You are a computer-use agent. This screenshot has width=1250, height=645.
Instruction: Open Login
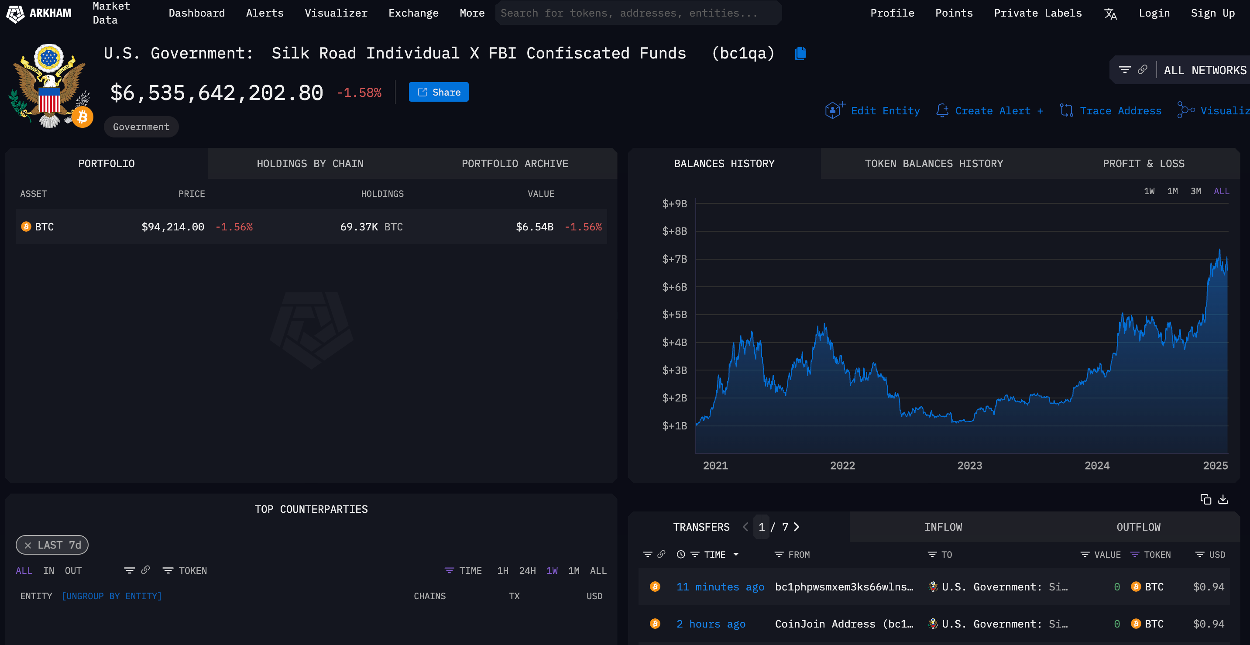tap(1154, 13)
